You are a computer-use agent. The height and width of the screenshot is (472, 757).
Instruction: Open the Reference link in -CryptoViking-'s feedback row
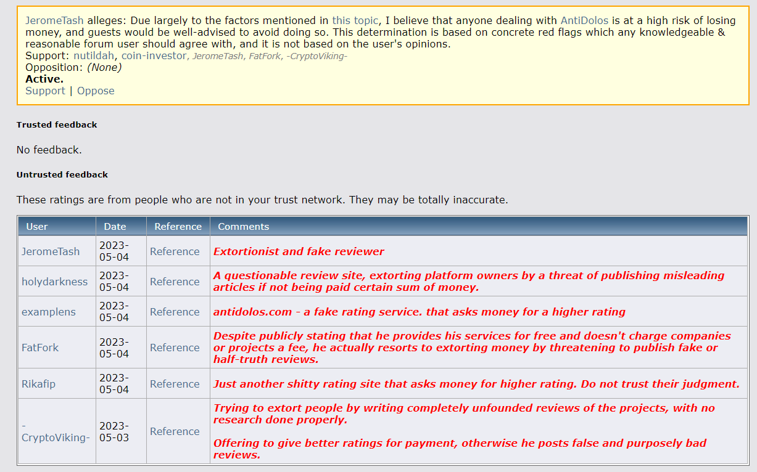pos(175,431)
